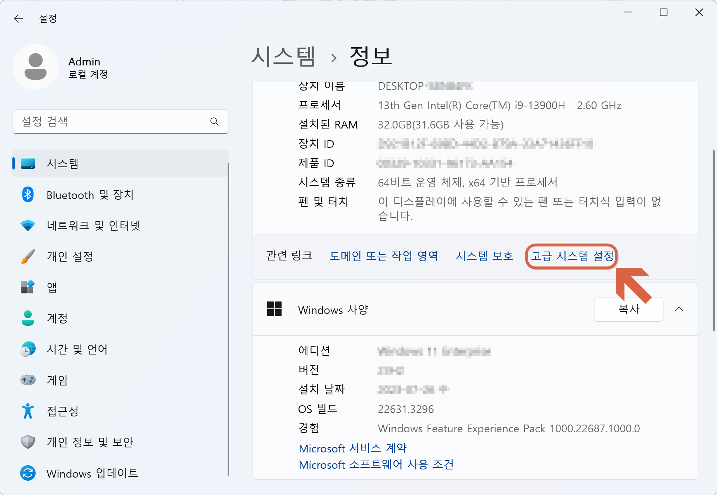Screen dimensions: 717x495
Task: Open the 시스템 보호 link
Action: click(484, 256)
